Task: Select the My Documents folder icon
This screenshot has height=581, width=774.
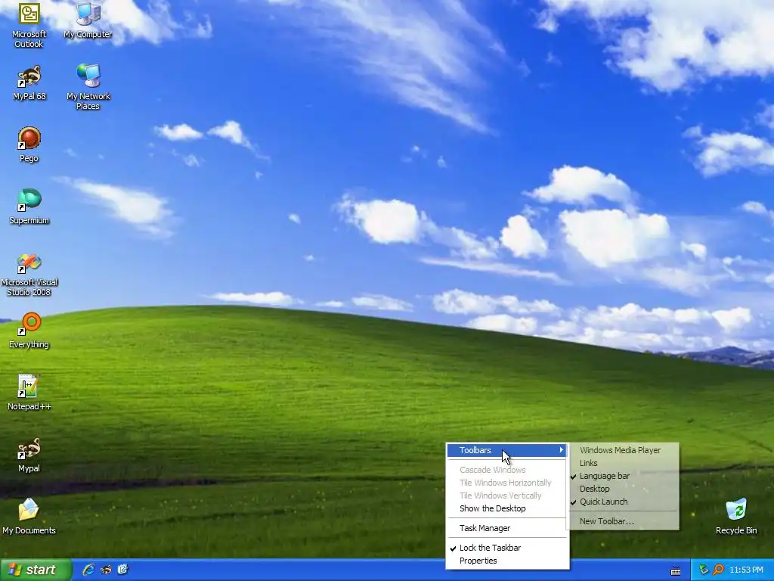Action: point(29,517)
